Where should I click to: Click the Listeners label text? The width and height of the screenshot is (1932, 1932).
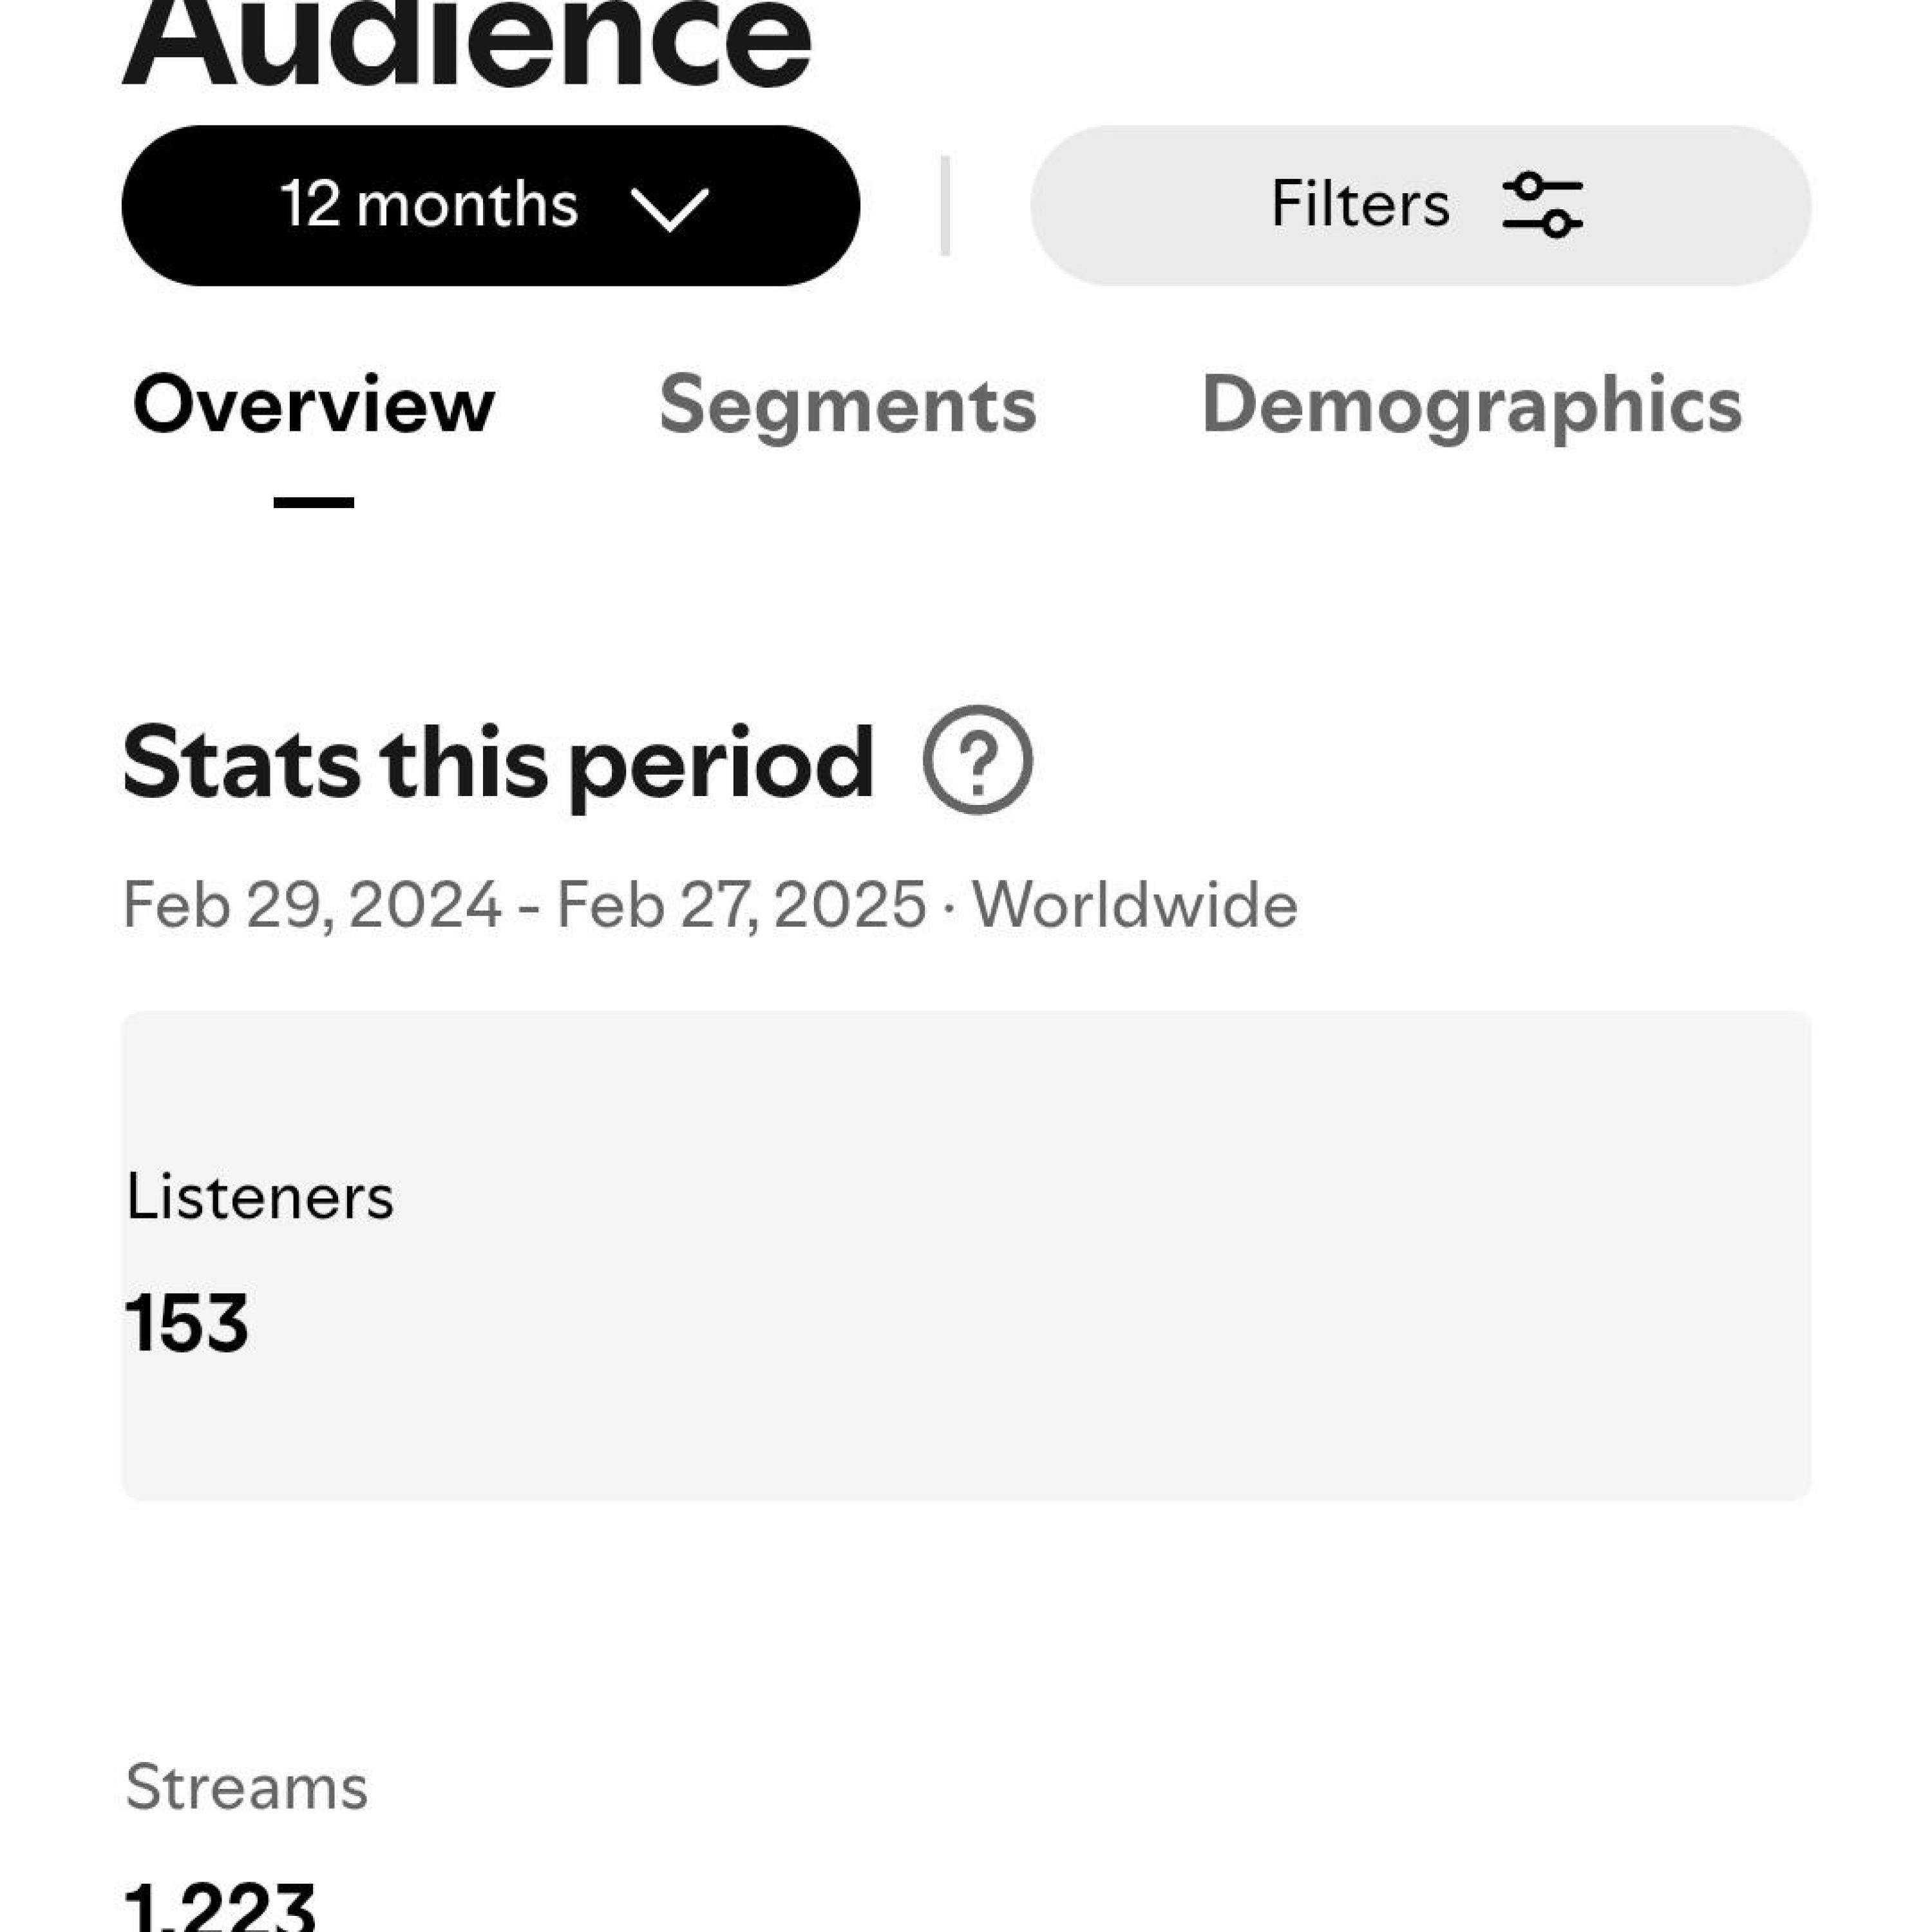click(x=260, y=1196)
